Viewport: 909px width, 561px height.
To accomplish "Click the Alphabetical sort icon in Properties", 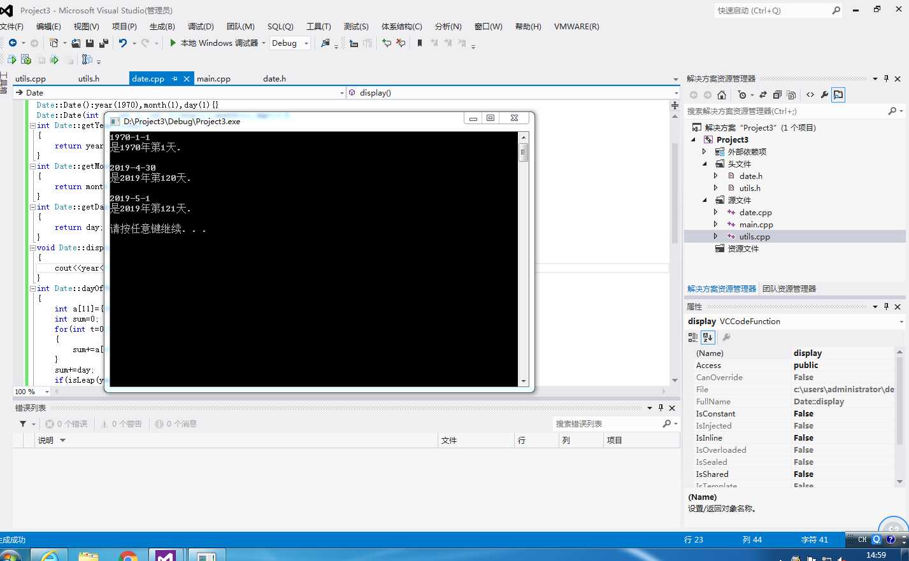I will (x=708, y=337).
